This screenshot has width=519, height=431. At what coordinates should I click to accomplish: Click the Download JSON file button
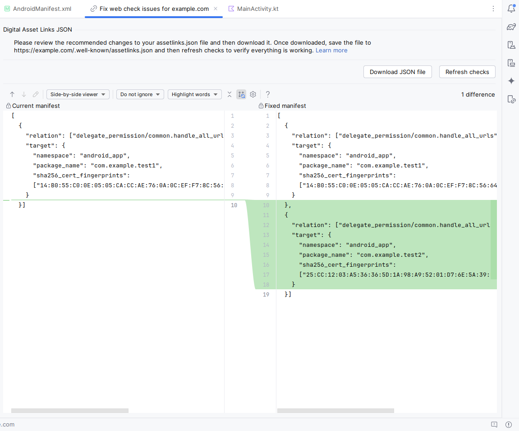point(397,72)
